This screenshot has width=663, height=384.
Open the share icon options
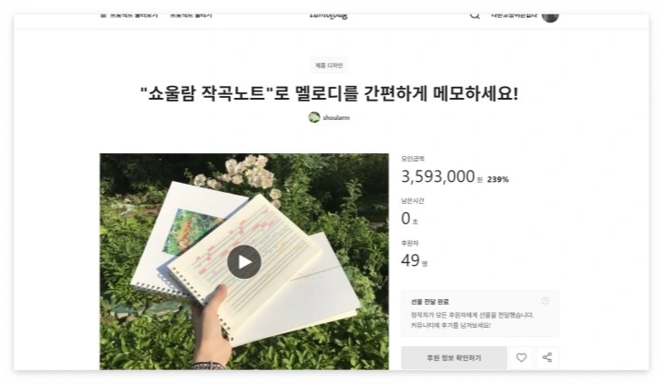tap(548, 358)
